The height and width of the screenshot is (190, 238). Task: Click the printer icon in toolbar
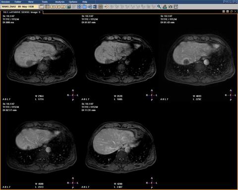pyautogui.click(x=165, y=6)
